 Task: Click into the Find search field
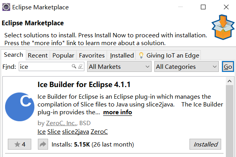[45, 67]
